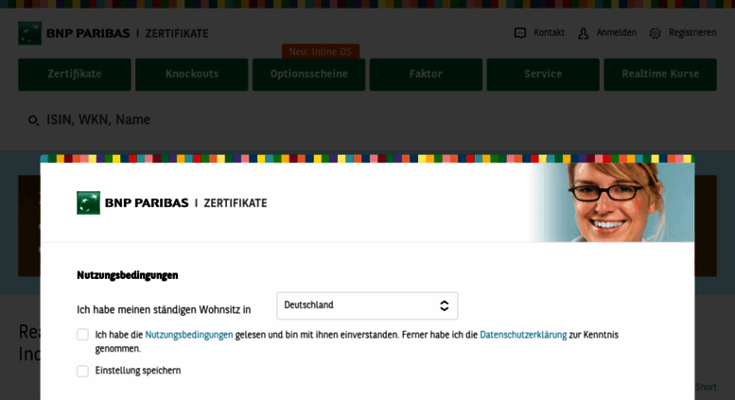Viewport: 735px width, 400px height.
Task: Check the 'Einstellung speichern' checkbox
Action: point(82,371)
